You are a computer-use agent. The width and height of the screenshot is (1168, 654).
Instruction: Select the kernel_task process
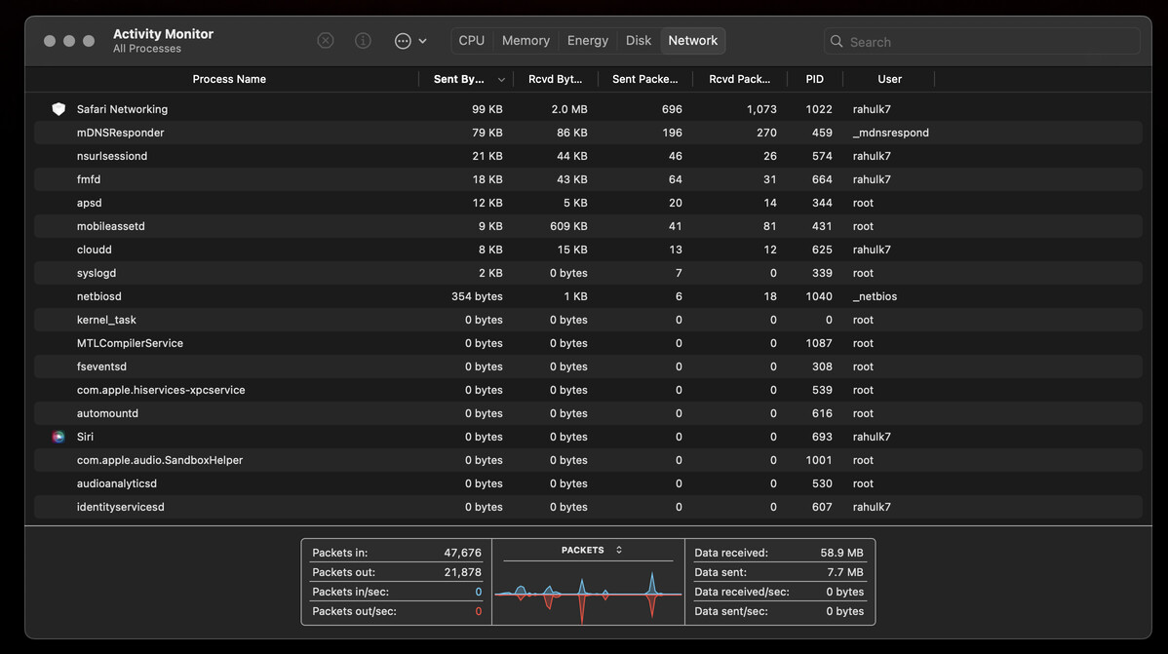point(106,320)
